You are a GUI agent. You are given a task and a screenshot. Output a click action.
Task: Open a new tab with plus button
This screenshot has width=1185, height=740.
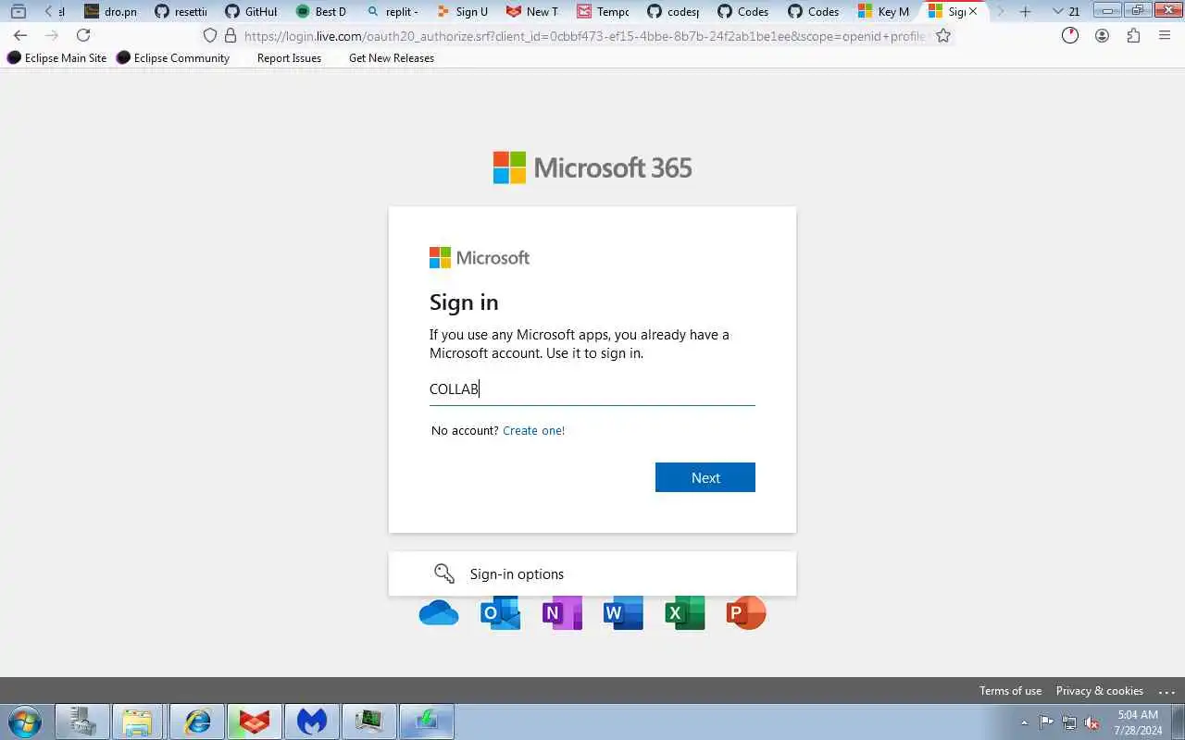(x=1025, y=11)
